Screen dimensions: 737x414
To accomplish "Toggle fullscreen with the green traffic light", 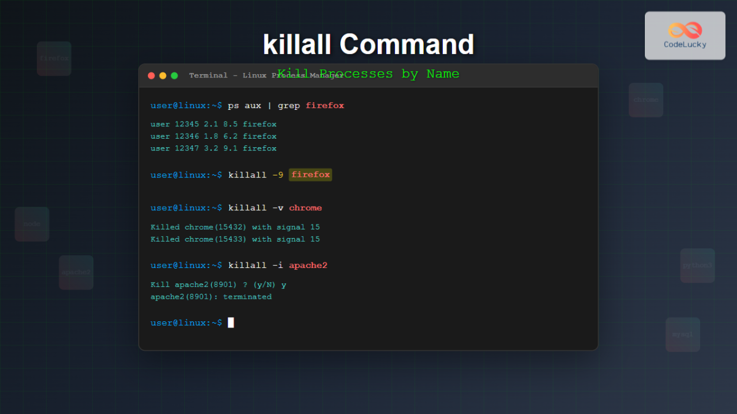I will [173, 75].
